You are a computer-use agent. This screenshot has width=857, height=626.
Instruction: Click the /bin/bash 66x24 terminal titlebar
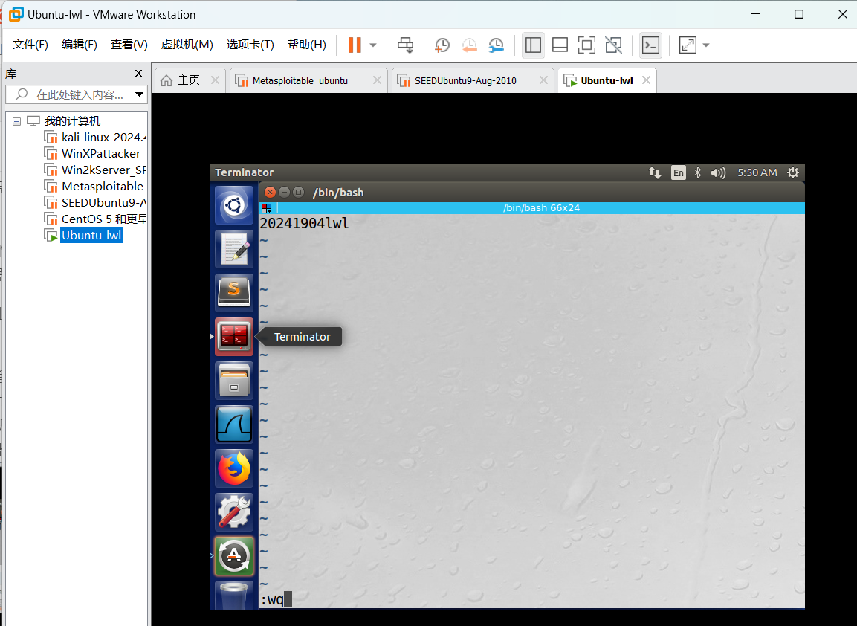click(541, 207)
